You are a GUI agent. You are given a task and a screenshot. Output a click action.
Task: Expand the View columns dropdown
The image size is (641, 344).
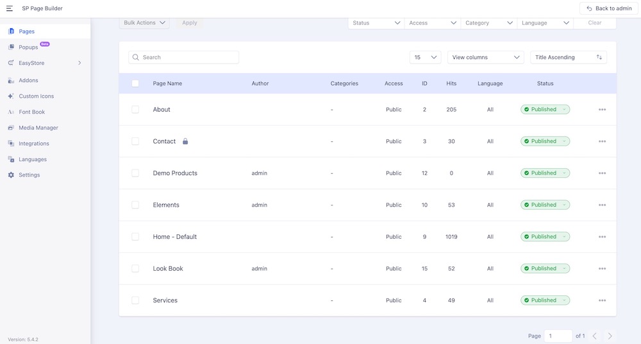[x=486, y=57]
